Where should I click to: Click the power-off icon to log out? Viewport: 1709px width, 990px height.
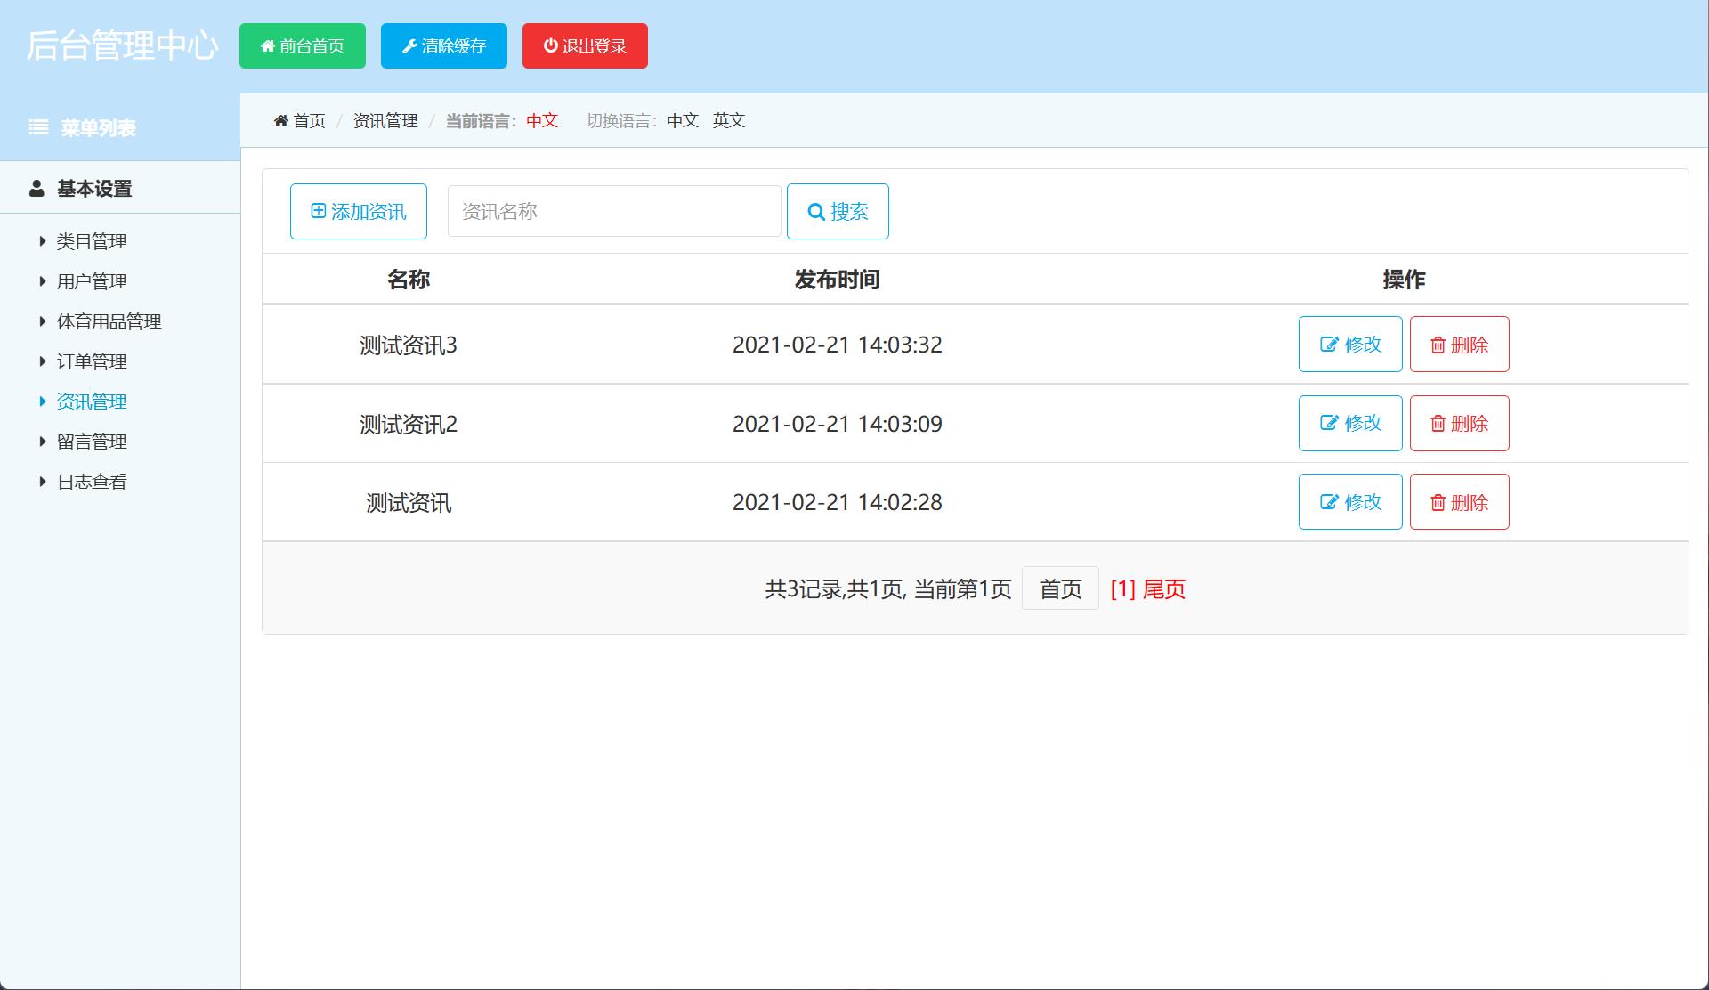pyautogui.click(x=550, y=45)
